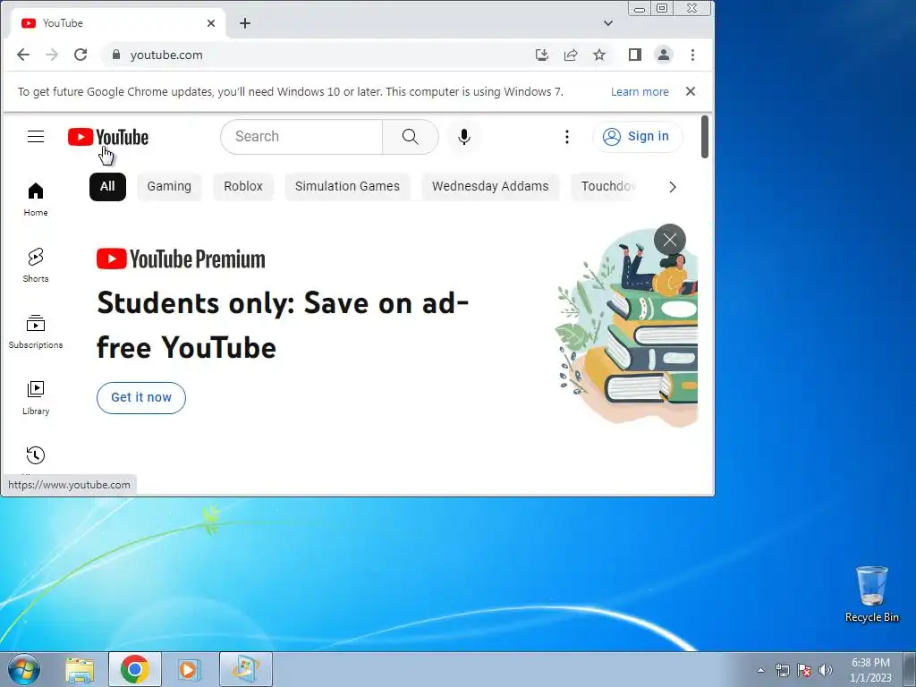916x687 pixels.
Task: View site info via lock icon
Action: 116,55
